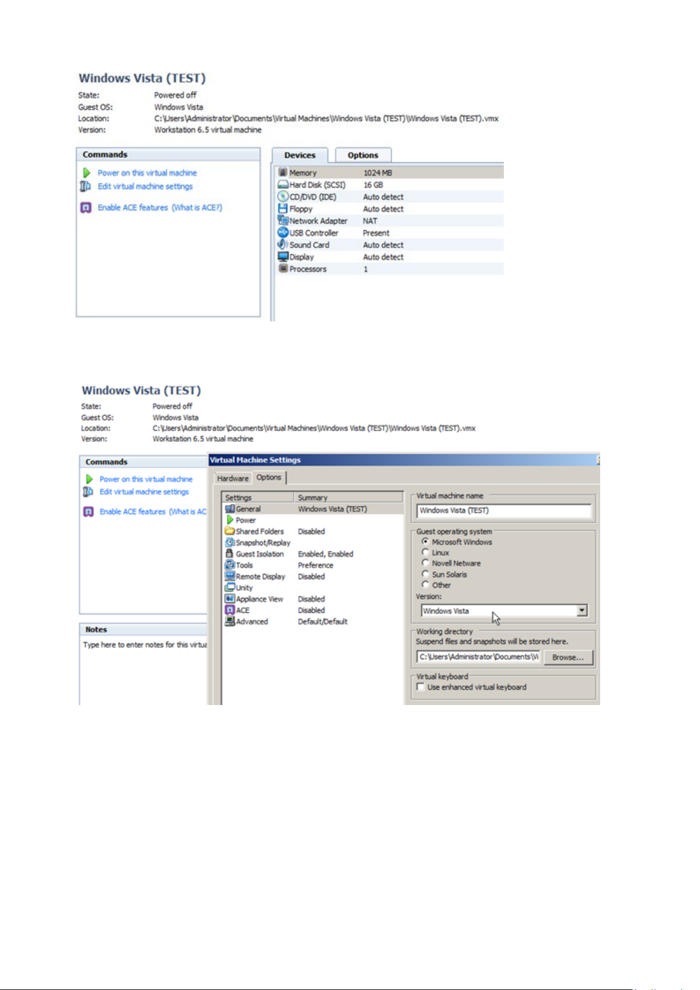The image size is (700, 990).
Task: Select Microsoft Windows guest OS radio button
Action: click(x=425, y=541)
